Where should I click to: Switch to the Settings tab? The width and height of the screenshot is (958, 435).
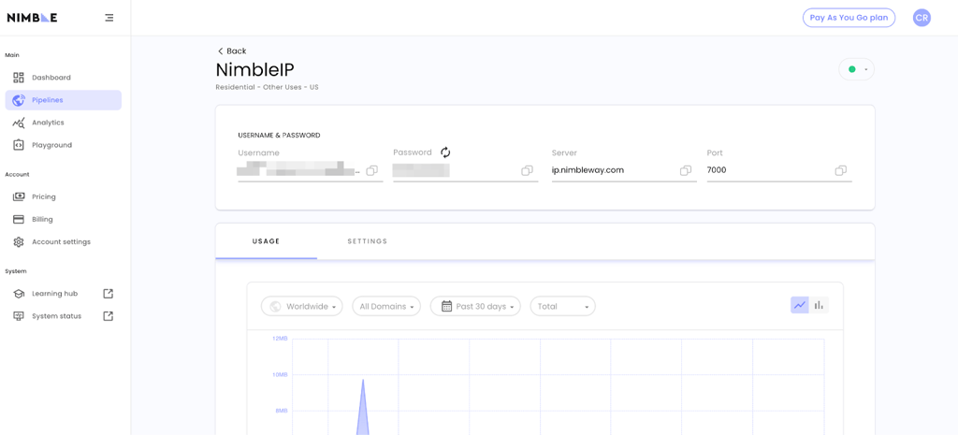click(367, 241)
